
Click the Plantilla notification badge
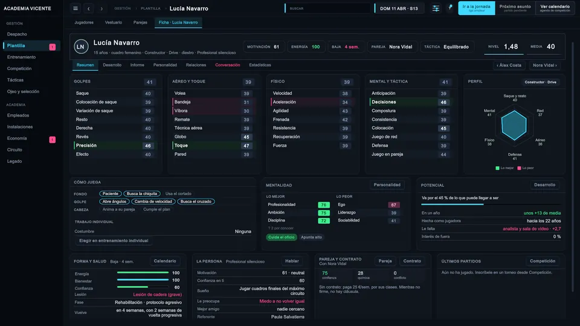tap(53, 47)
